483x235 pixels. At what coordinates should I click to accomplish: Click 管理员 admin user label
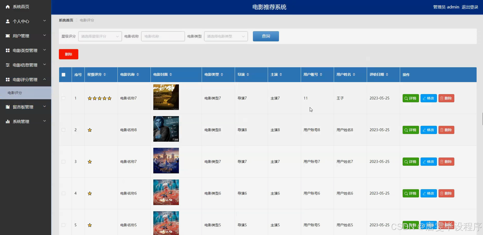pyautogui.click(x=446, y=7)
